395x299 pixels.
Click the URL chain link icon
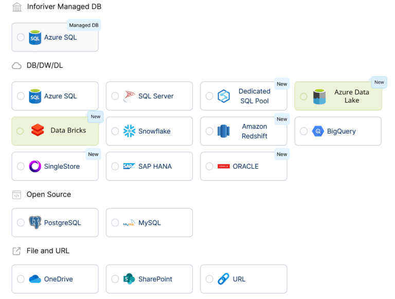point(223,279)
